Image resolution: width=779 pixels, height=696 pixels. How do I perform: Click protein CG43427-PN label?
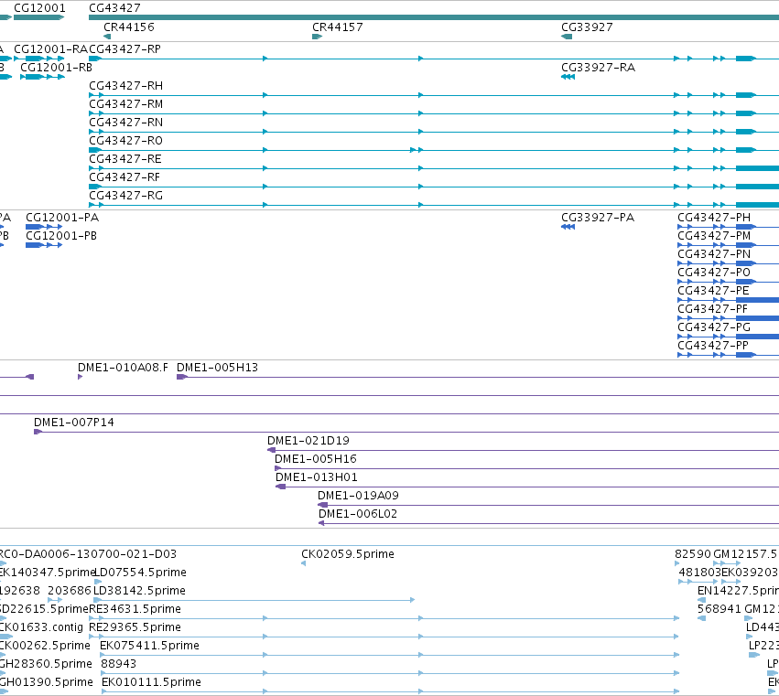click(714, 254)
